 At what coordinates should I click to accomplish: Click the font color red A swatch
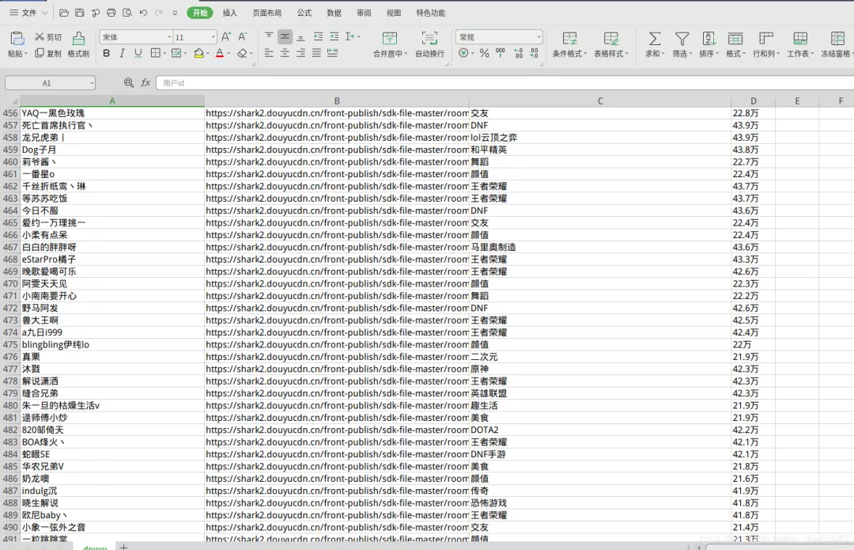pyautogui.click(x=220, y=54)
